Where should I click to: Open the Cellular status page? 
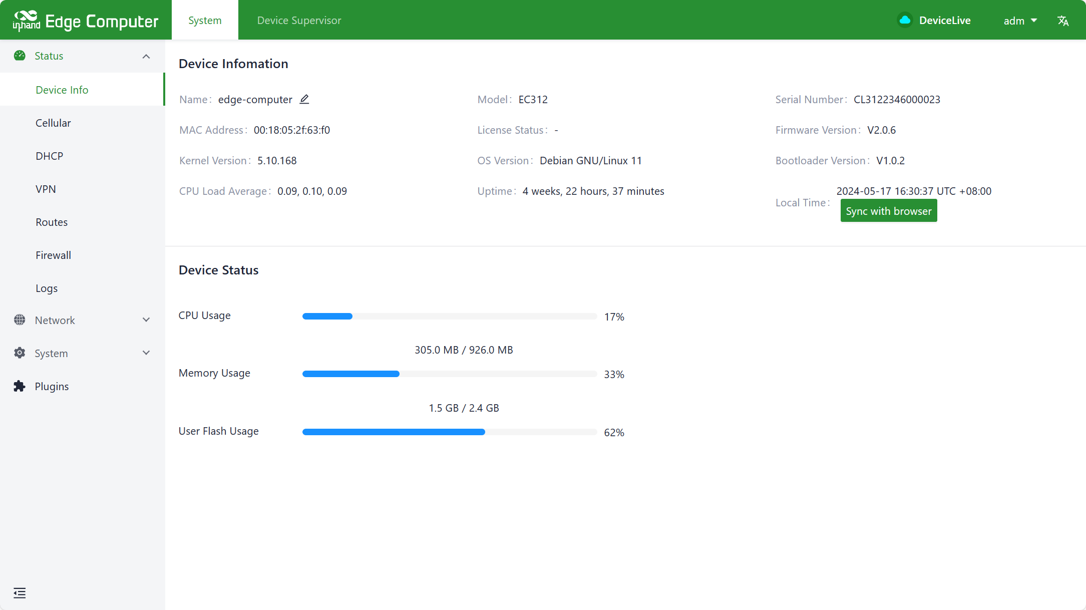tap(53, 123)
